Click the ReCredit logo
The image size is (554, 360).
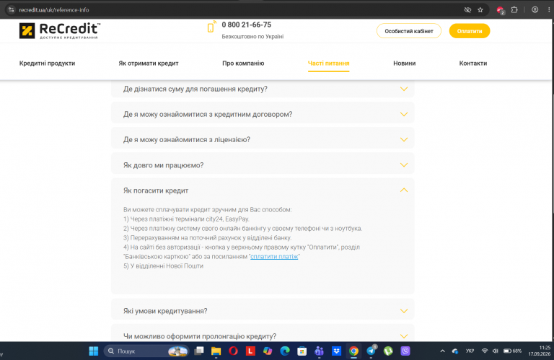[x=60, y=31]
